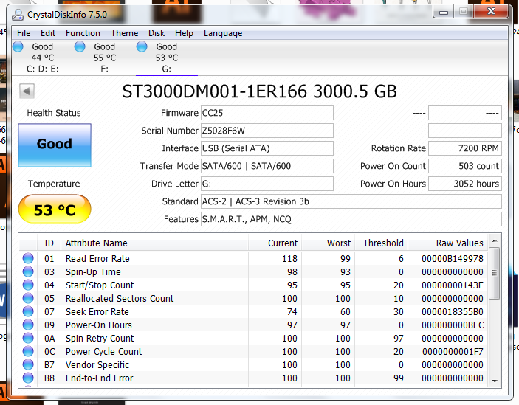Click status orb for Reallocated Sectors Count

coord(29,299)
